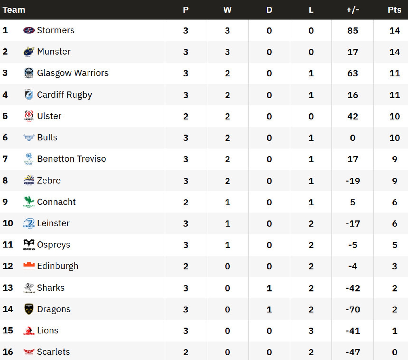Open the Sharks team name
This screenshot has height=360, width=408.
51,288
